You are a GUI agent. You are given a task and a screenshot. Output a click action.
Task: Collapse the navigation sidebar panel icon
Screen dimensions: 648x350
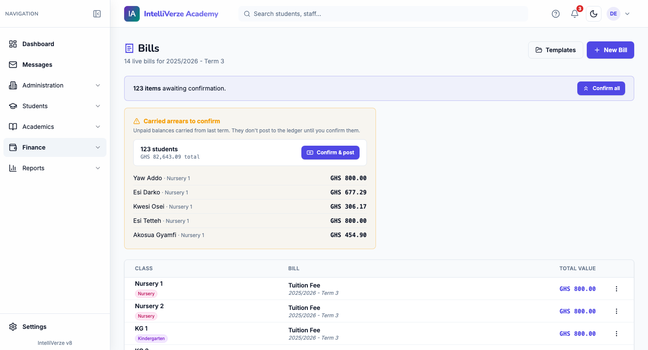click(97, 14)
